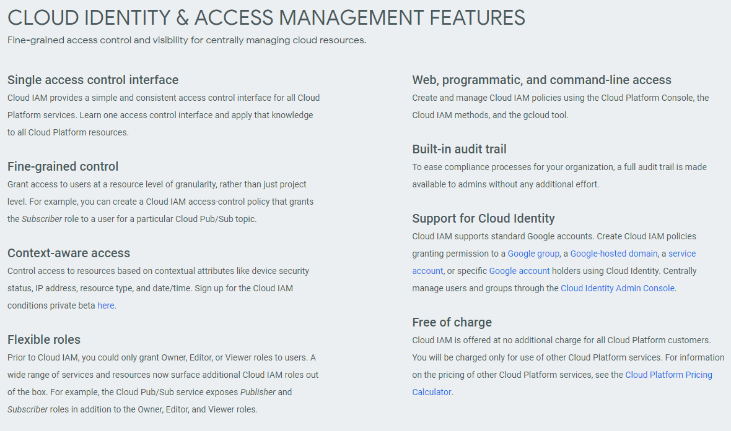The image size is (731, 431).
Task: Click the 'Cloud Identity & Access Management Features' title
Action: click(266, 18)
